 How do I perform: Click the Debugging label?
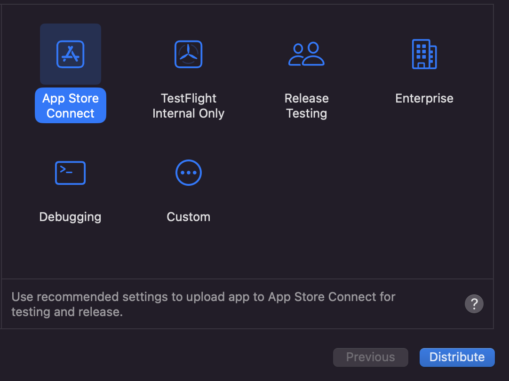(x=71, y=217)
